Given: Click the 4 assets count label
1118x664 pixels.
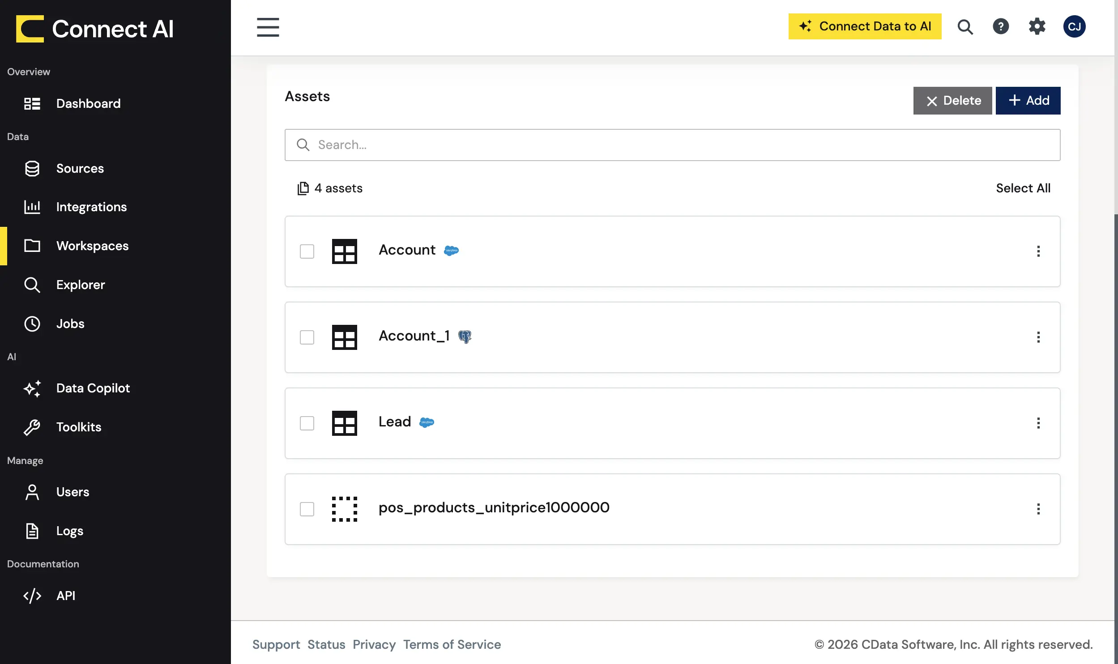Looking at the screenshot, I should click(338, 188).
